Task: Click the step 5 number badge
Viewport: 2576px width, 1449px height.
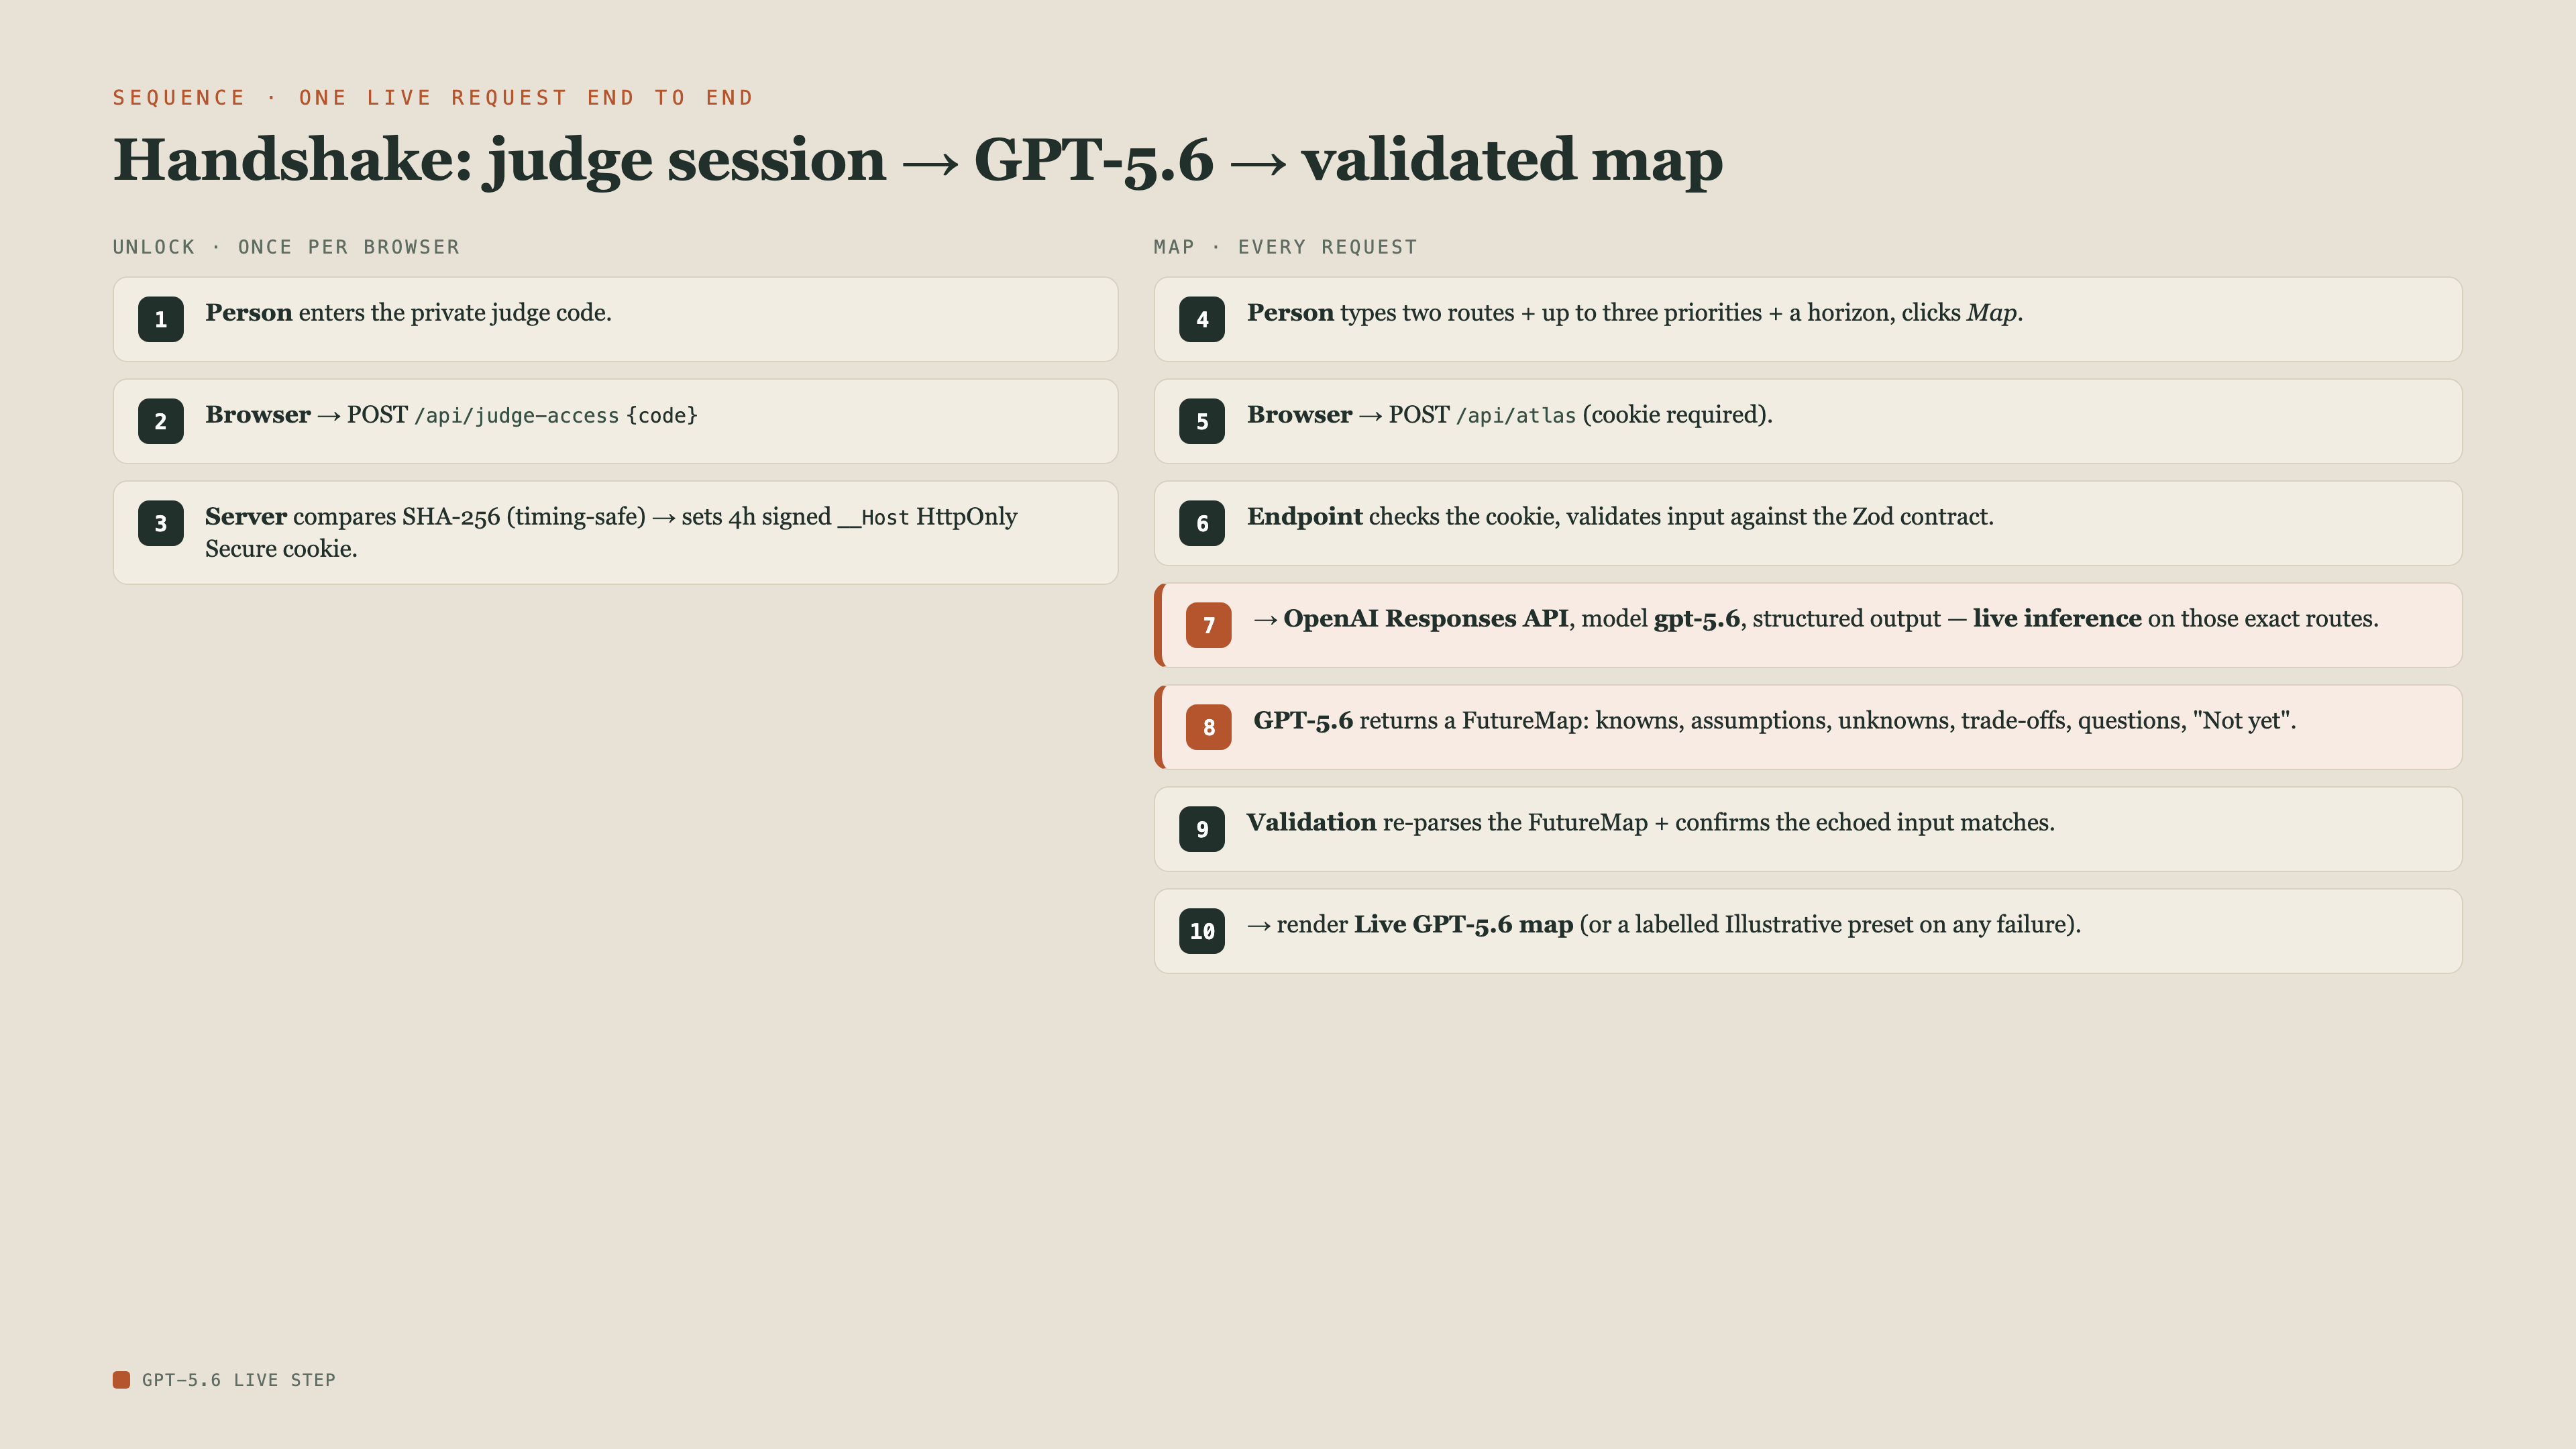Action: tap(1202, 422)
